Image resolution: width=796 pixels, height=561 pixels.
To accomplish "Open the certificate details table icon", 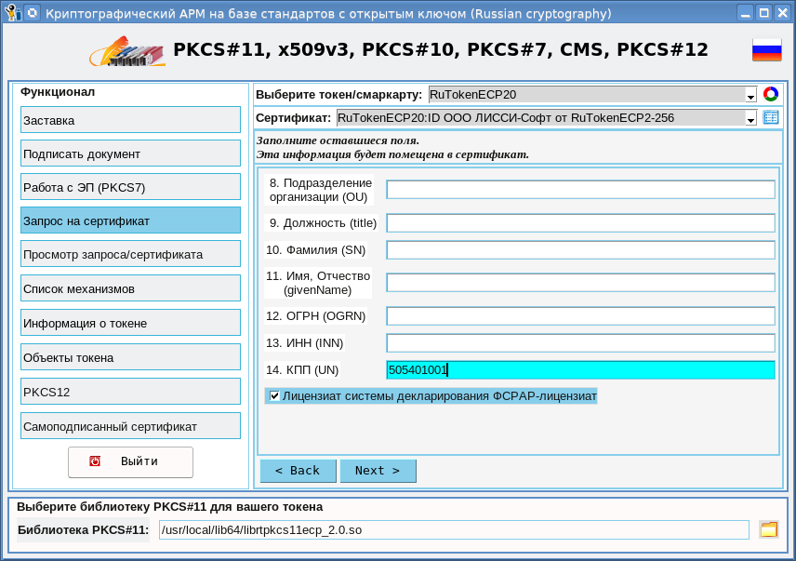I will point(771,117).
